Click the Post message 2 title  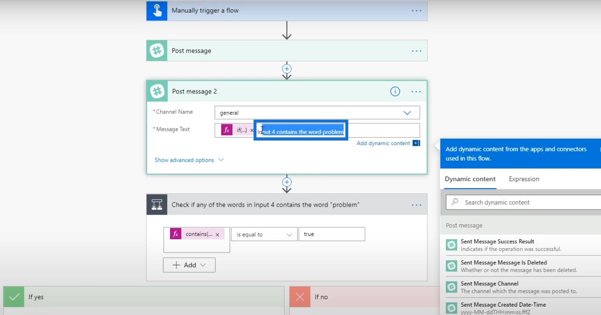pos(194,92)
